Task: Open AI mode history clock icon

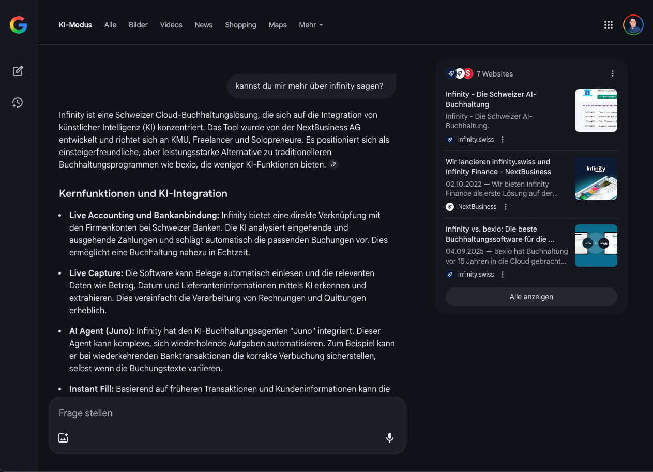Action: (18, 102)
